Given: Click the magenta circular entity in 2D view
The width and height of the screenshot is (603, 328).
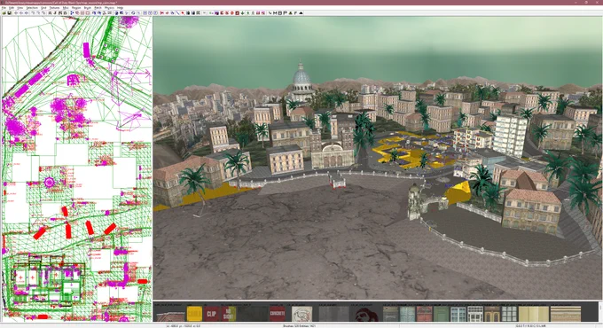Looking at the screenshot, I should (50, 182).
